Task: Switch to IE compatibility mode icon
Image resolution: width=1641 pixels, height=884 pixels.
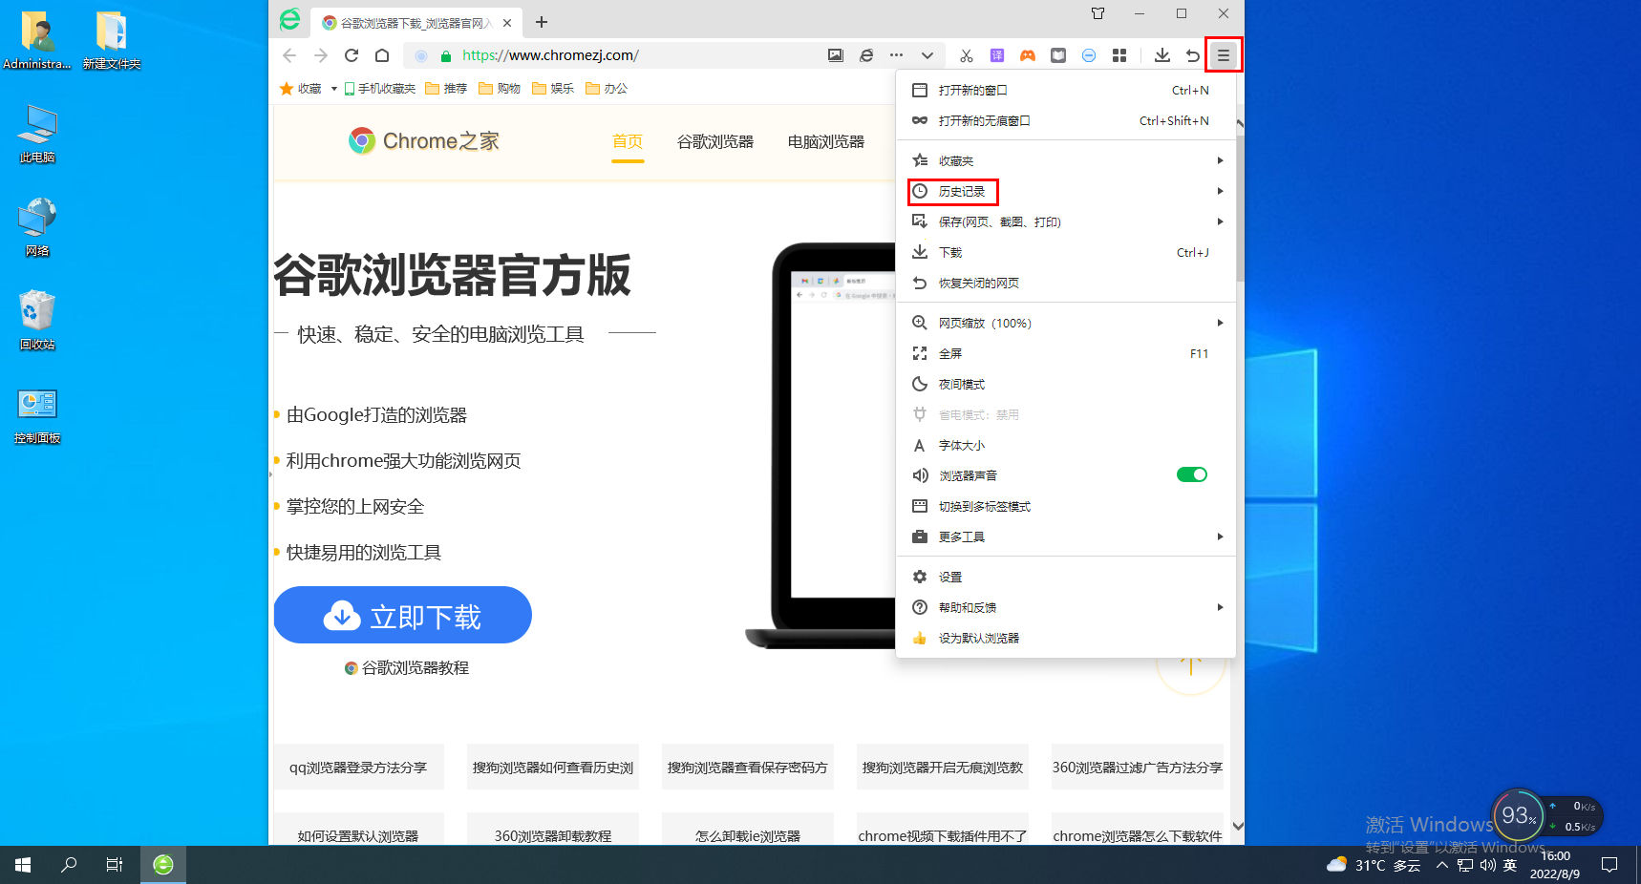Action: pyautogui.click(x=866, y=55)
